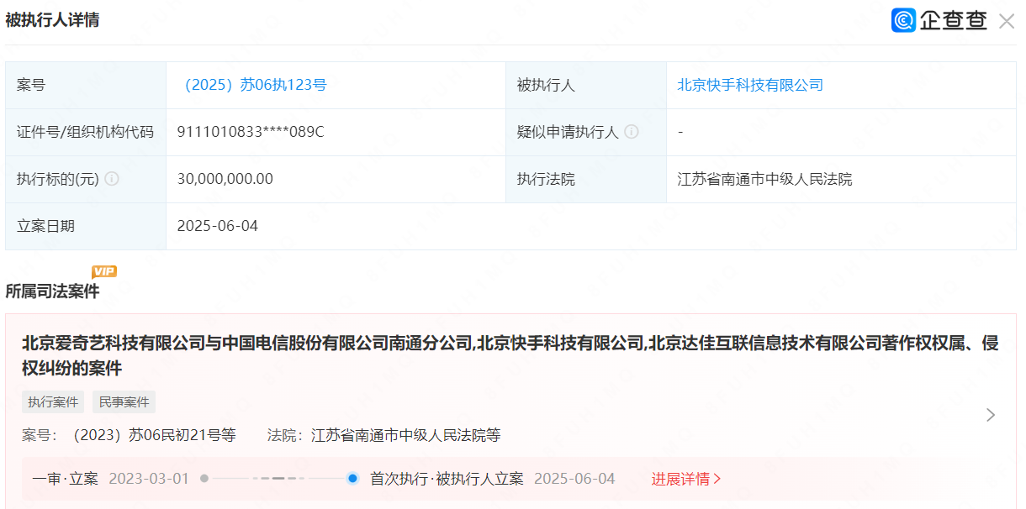The width and height of the screenshot is (1026, 509).
Task: Click the 执行法院 label cell
Action: coord(586,179)
